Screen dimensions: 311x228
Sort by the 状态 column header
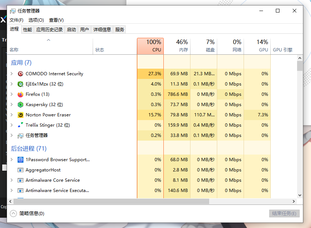point(115,46)
